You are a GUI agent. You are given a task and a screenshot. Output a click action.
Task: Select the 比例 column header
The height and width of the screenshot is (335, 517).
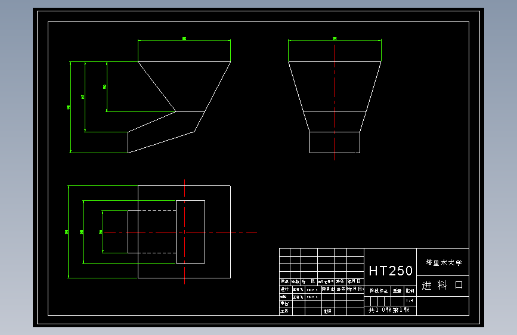pos(410,291)
